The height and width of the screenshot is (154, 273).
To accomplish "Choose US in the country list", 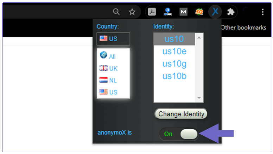I will pos(113,92).
